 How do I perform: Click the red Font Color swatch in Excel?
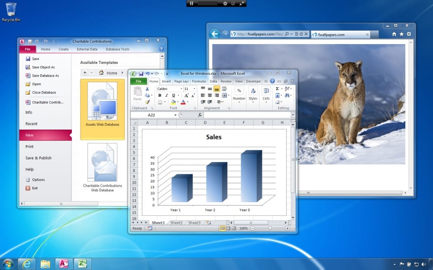pos(183,102)
